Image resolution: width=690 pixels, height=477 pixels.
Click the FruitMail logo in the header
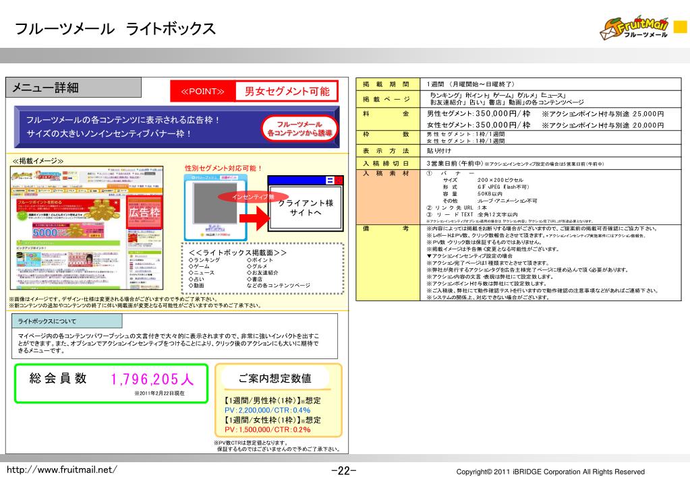click(634, 29)
